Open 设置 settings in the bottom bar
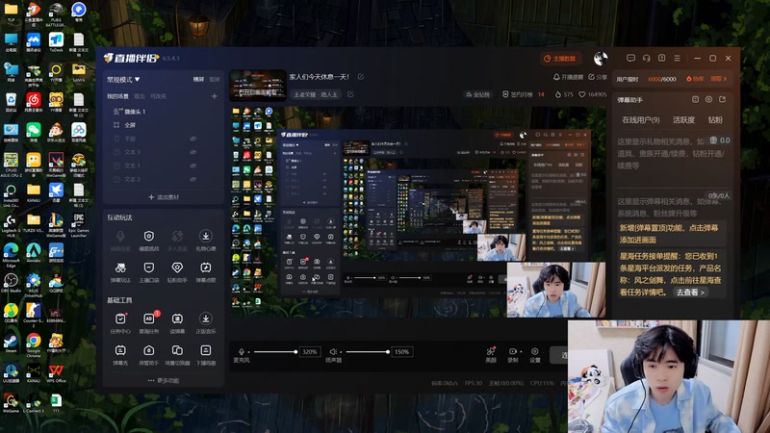Viewport: 770px width, 433px height. coord(535,354)
